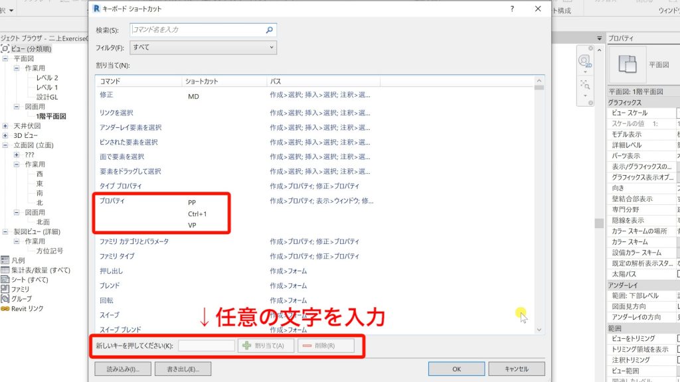
Task: Click the 平面図 type preview image in Properties
Action: tap(627, 65)
